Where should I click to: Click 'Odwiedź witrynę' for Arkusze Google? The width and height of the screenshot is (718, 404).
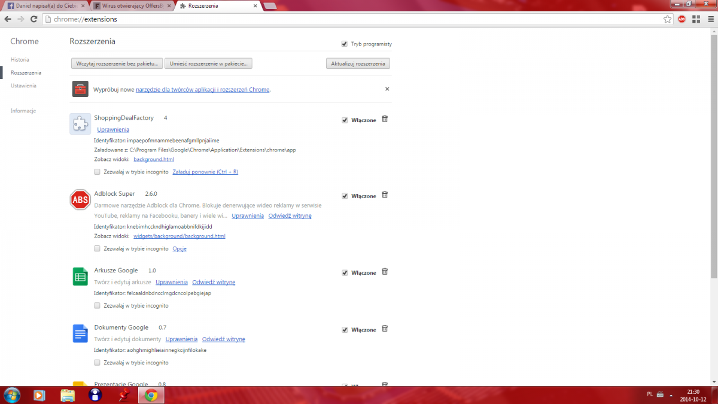[x=214, y=282]
